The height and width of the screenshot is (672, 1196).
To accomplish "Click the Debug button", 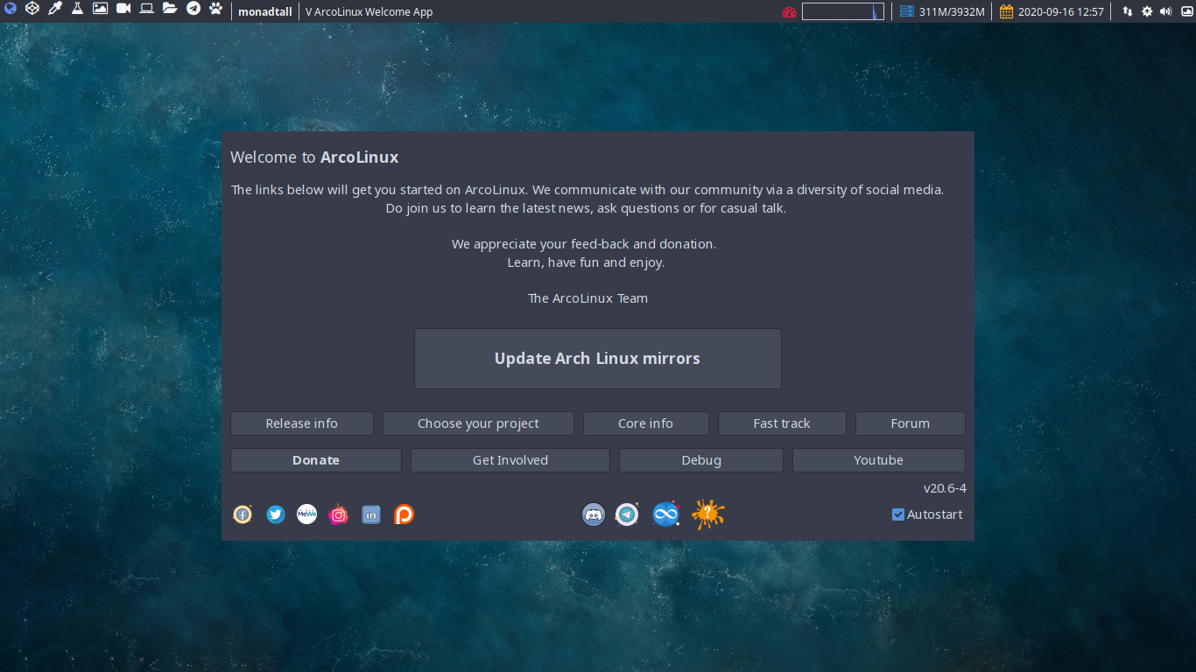I will (x=701, y=460).
